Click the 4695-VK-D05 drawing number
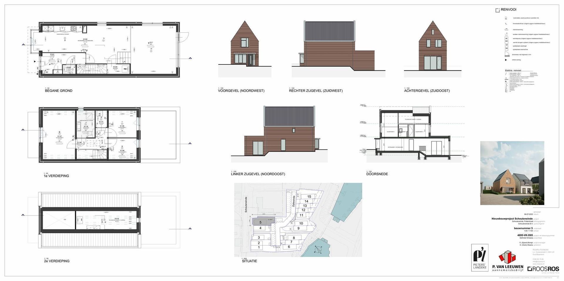 pos(525,235)
